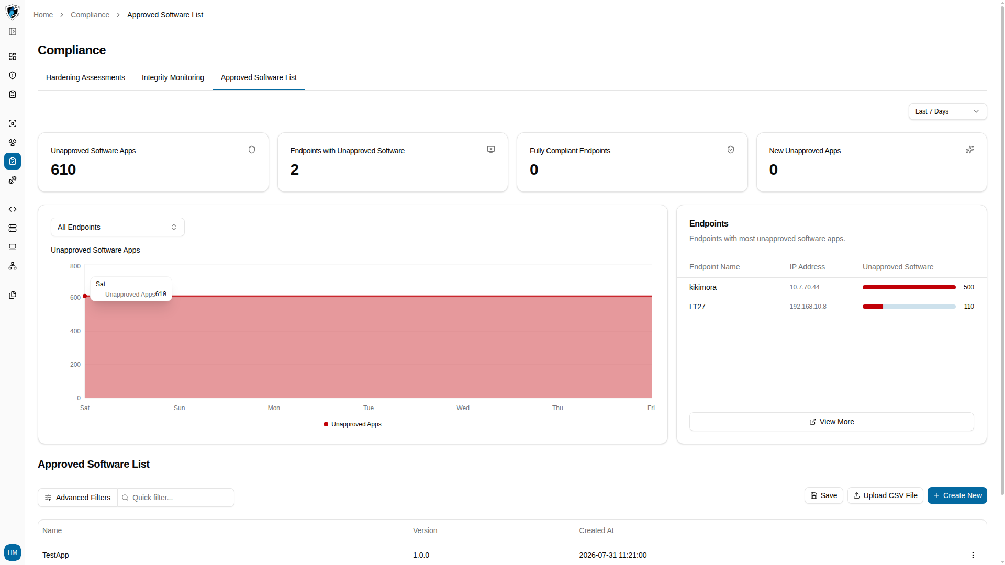Click the 1.0.0 version cell
The width and height of the screenshot is (1005, 565).
coord(421,555)
